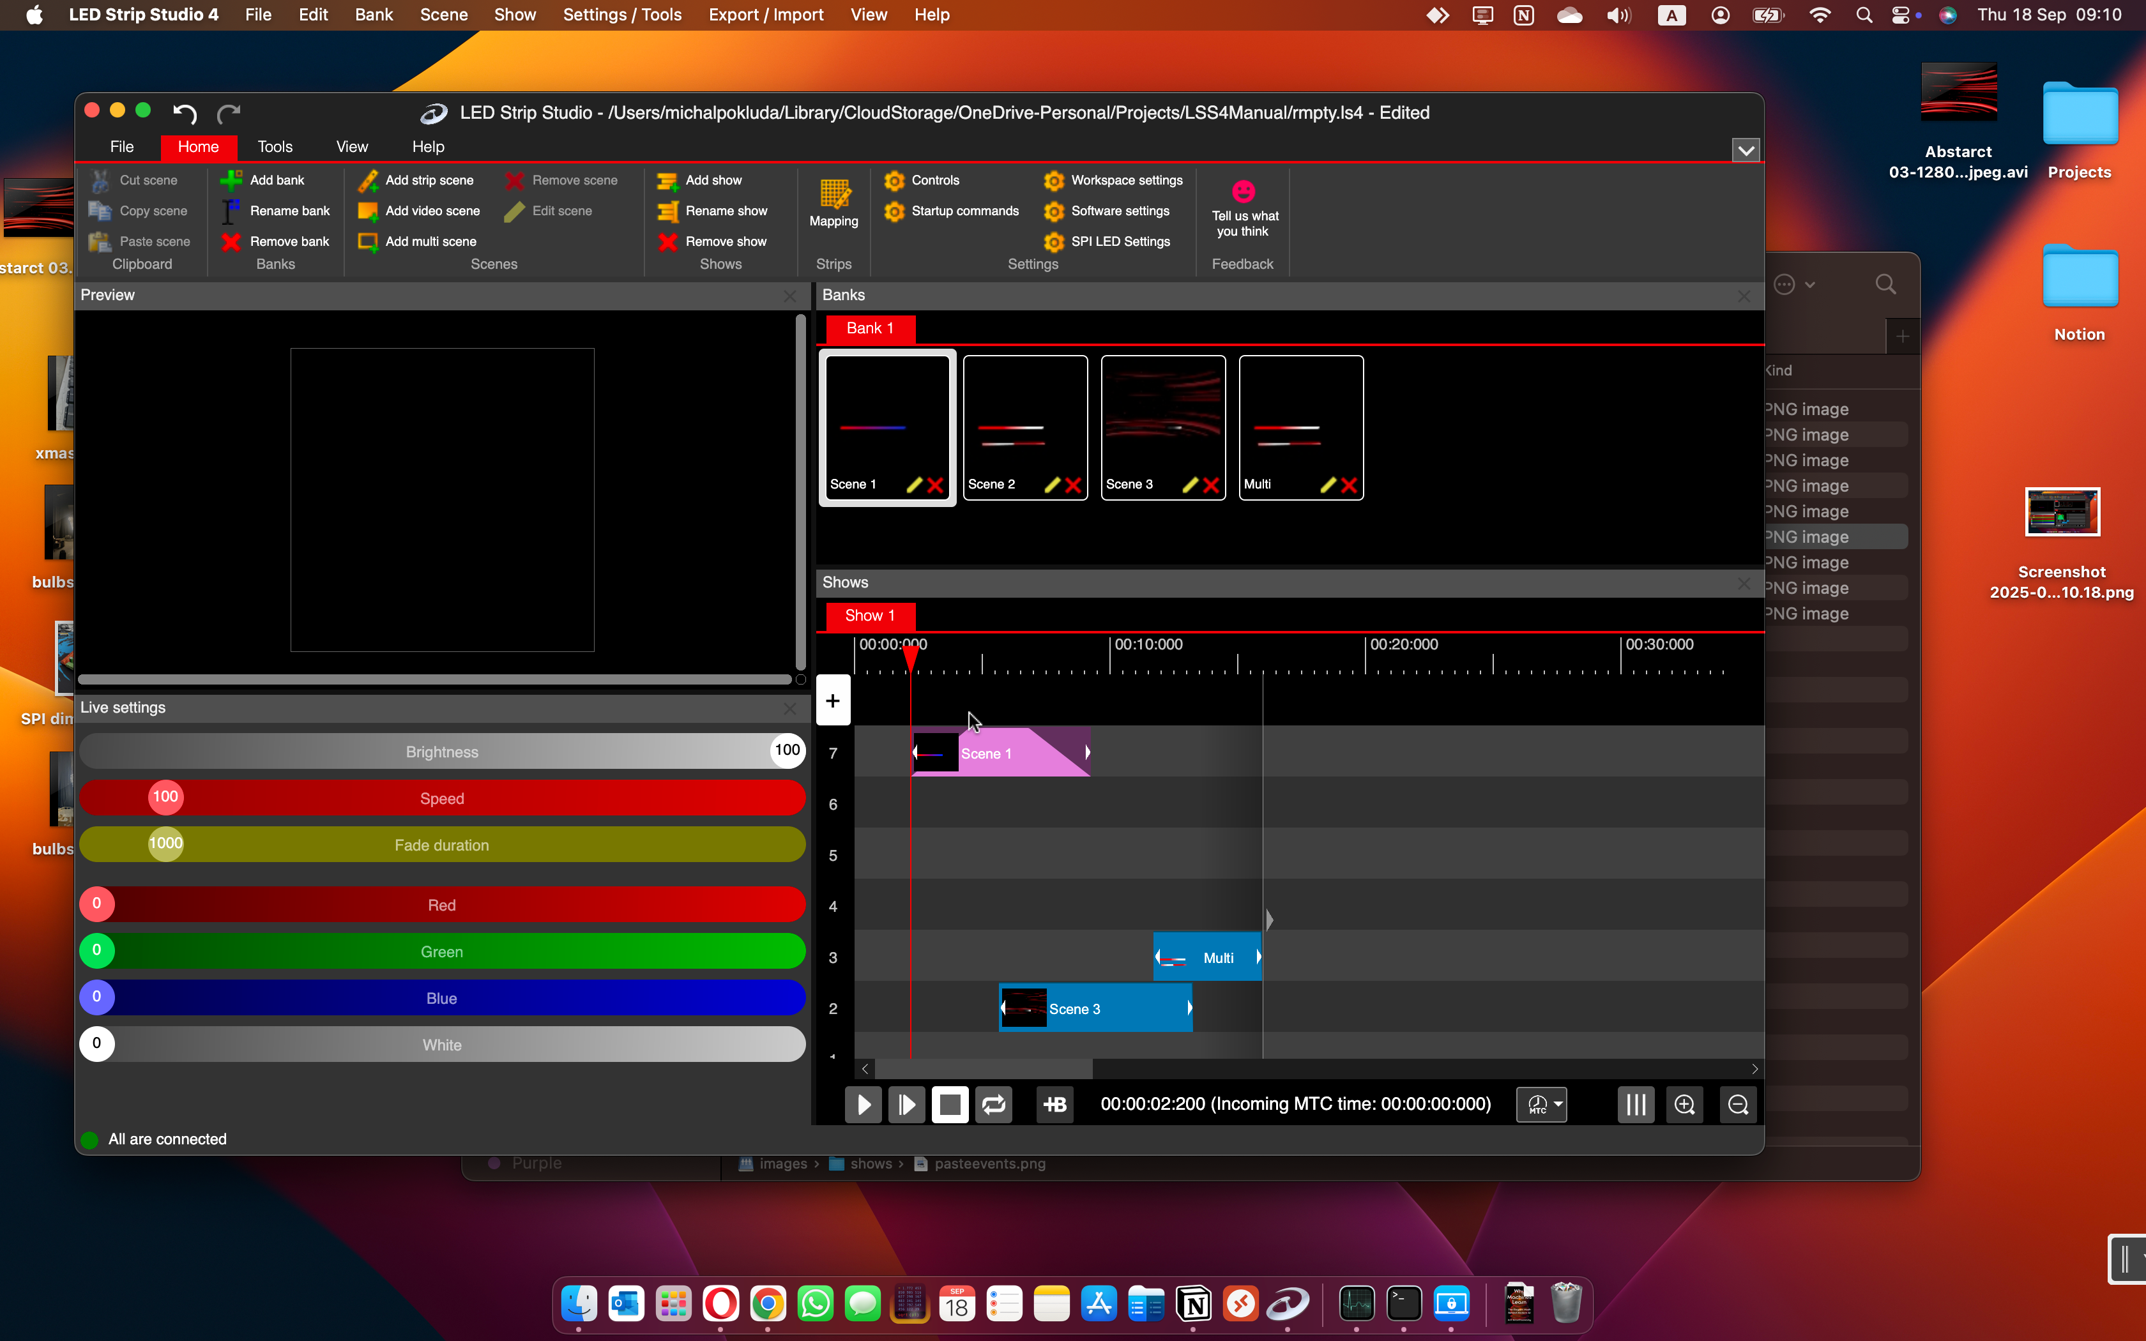
Task: Adjust the Brightness slider
Action: (x=443, y=751)
